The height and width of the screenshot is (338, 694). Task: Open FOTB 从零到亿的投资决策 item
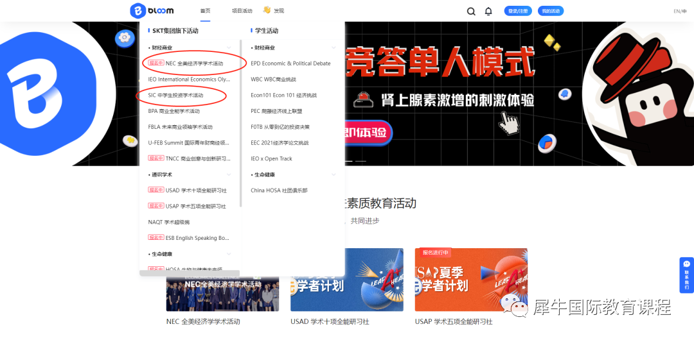(x=280, y=127)
